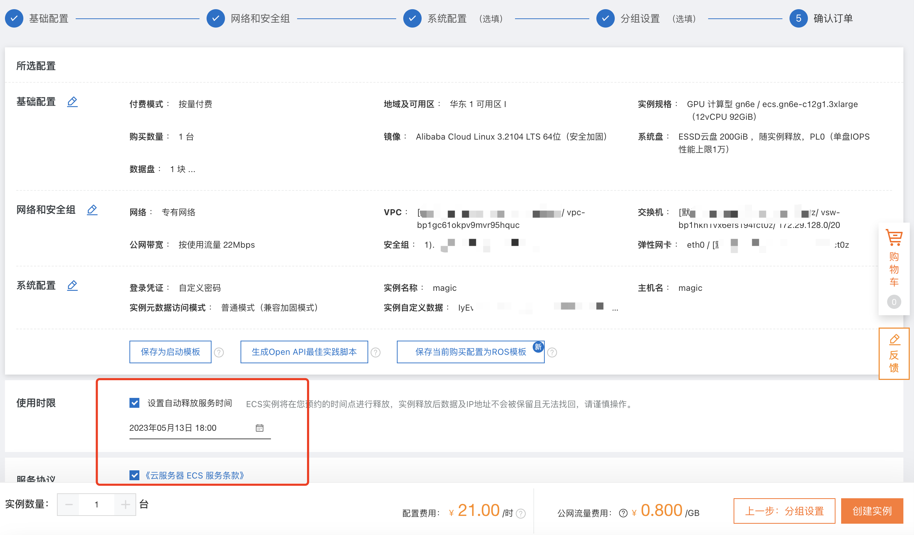This screenshot has width=914, height=535.
Task: Open the 购物车 shopping cart panel
Action: 894,269
